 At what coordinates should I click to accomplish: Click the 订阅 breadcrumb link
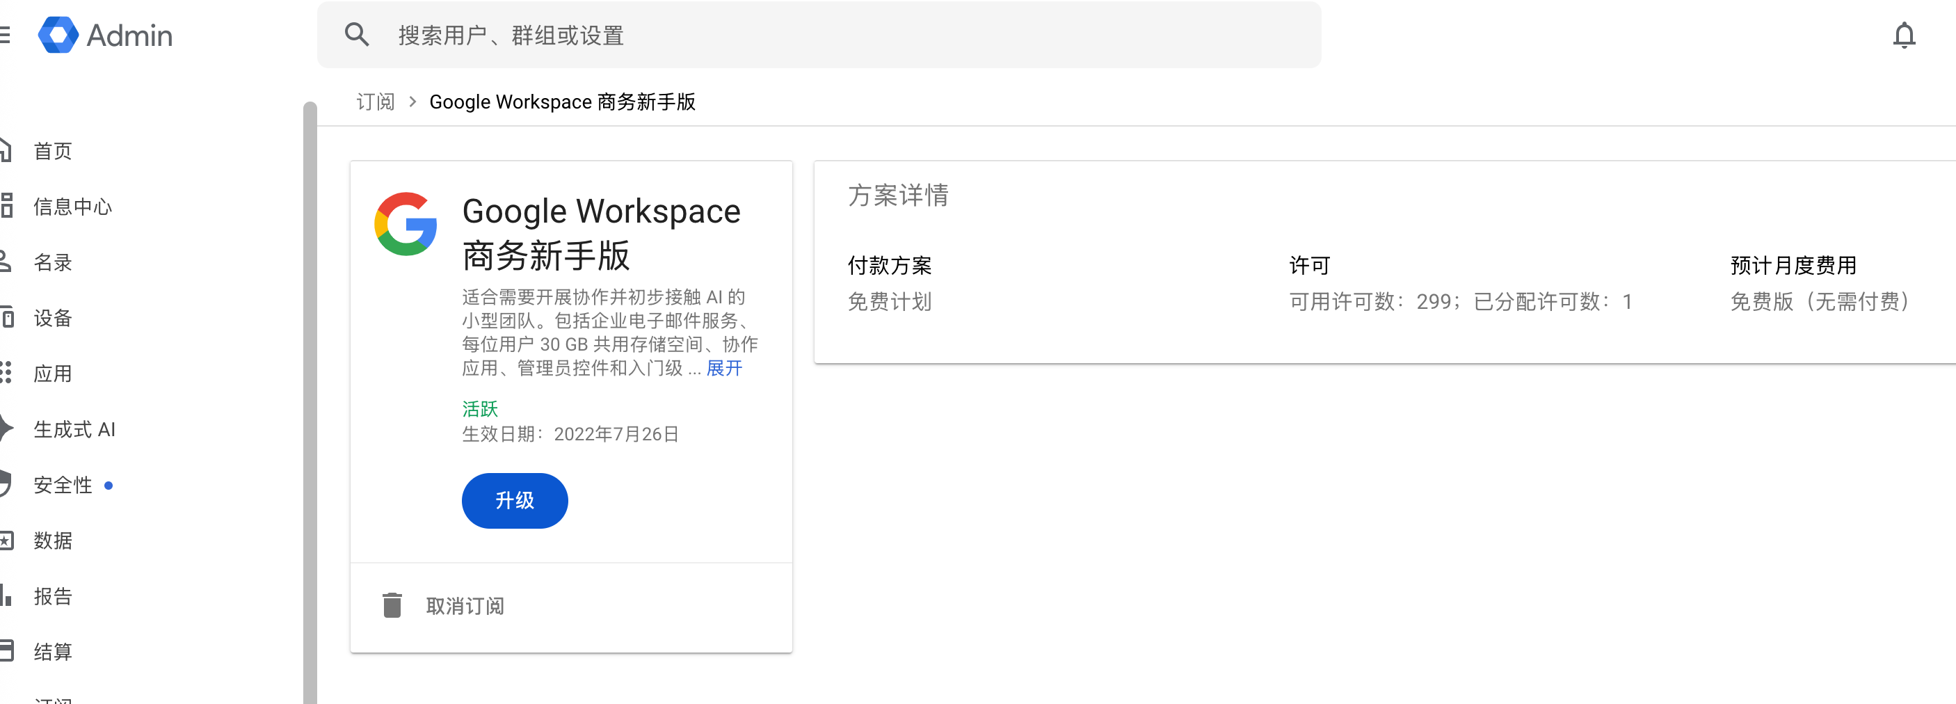click(x=375, y=102)
